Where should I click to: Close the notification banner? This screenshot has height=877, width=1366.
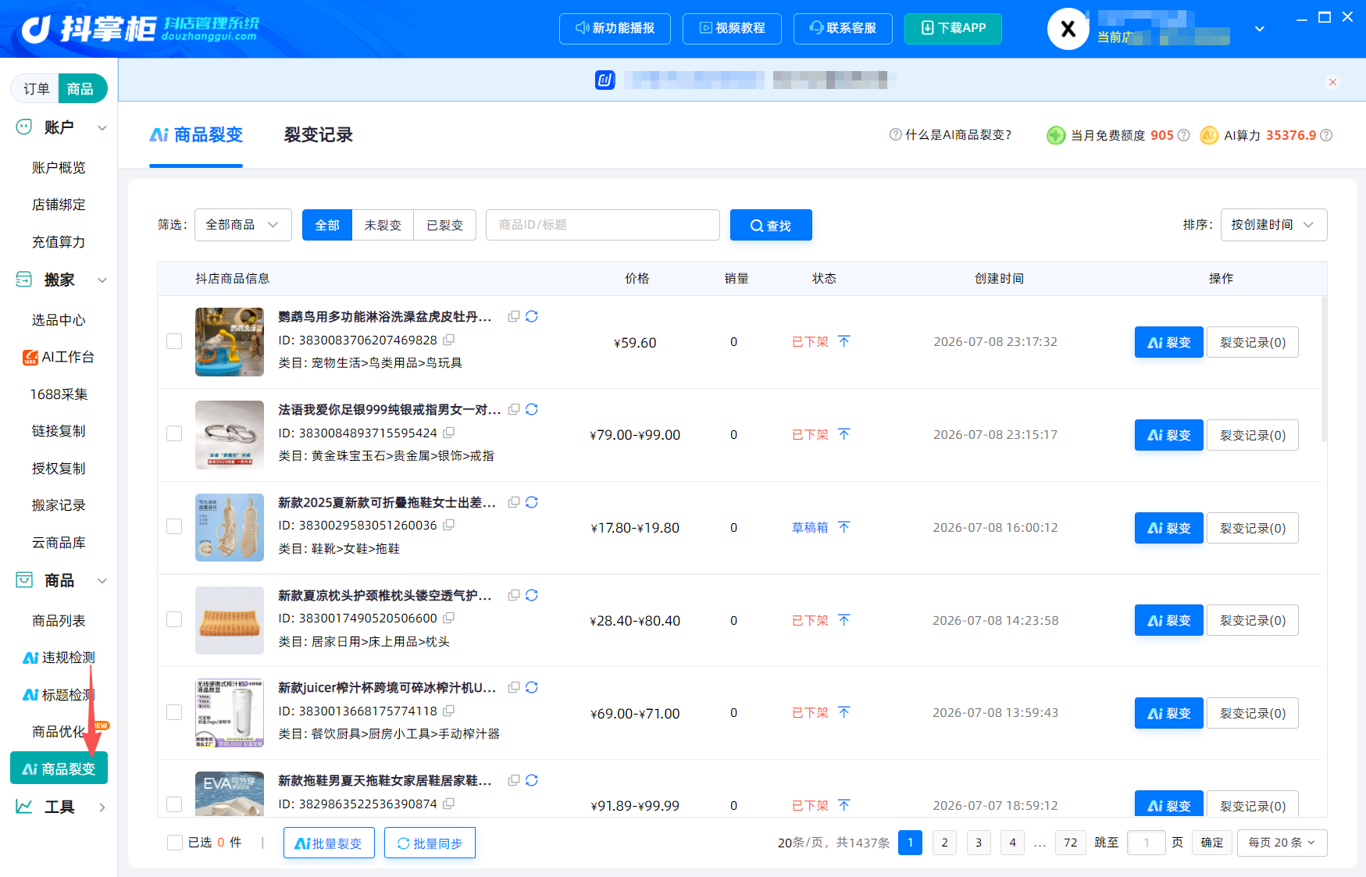pos(1333,82)
